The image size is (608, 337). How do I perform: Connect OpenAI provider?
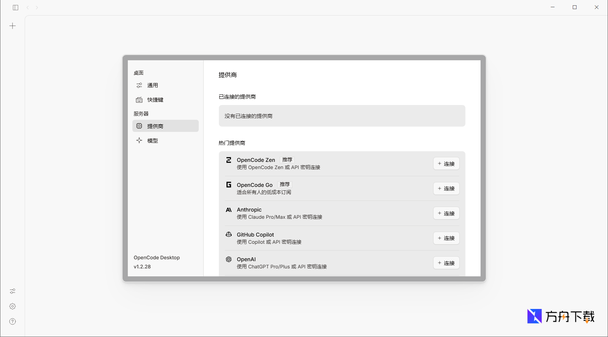446,263
